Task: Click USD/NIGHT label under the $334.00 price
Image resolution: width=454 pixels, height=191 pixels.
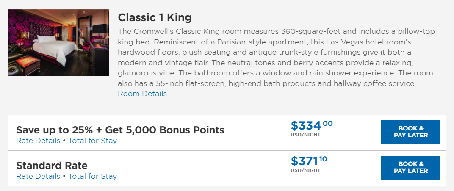Action: (x=305, y=135)
